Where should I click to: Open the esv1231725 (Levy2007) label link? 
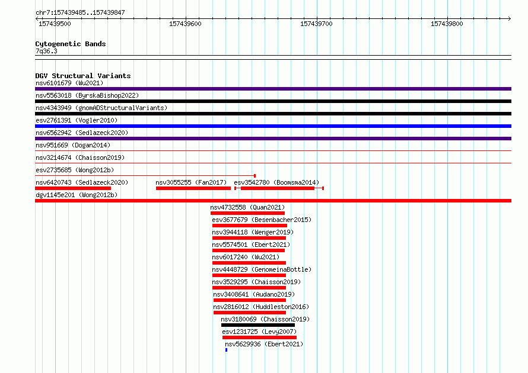coord(259,332)
